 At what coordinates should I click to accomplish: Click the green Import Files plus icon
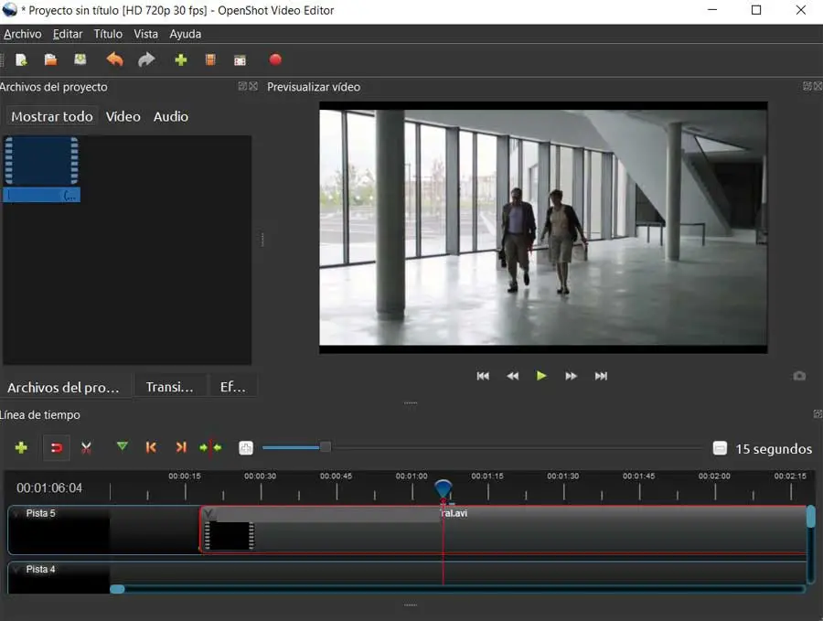tap(180, 60)
